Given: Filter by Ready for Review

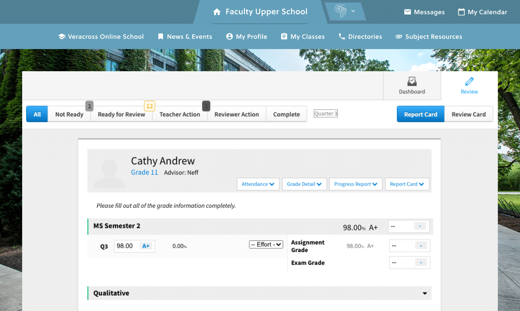Looking at the screenshot, I should coord(121,114).
